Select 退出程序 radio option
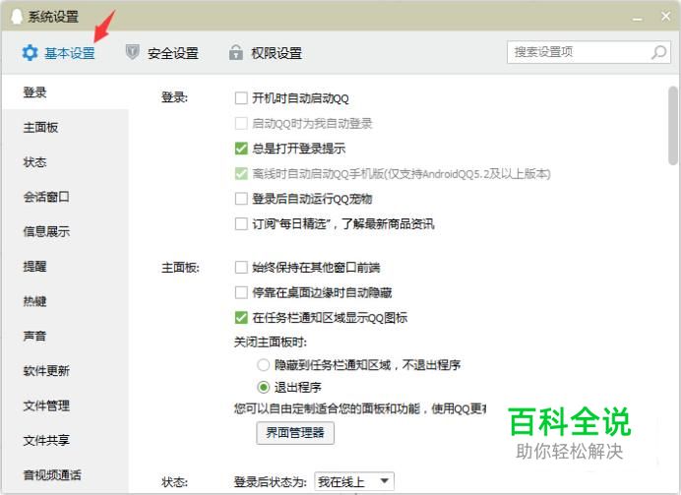Image resolution: width=681 pixels, height=495 pixels. pos(263,387)
